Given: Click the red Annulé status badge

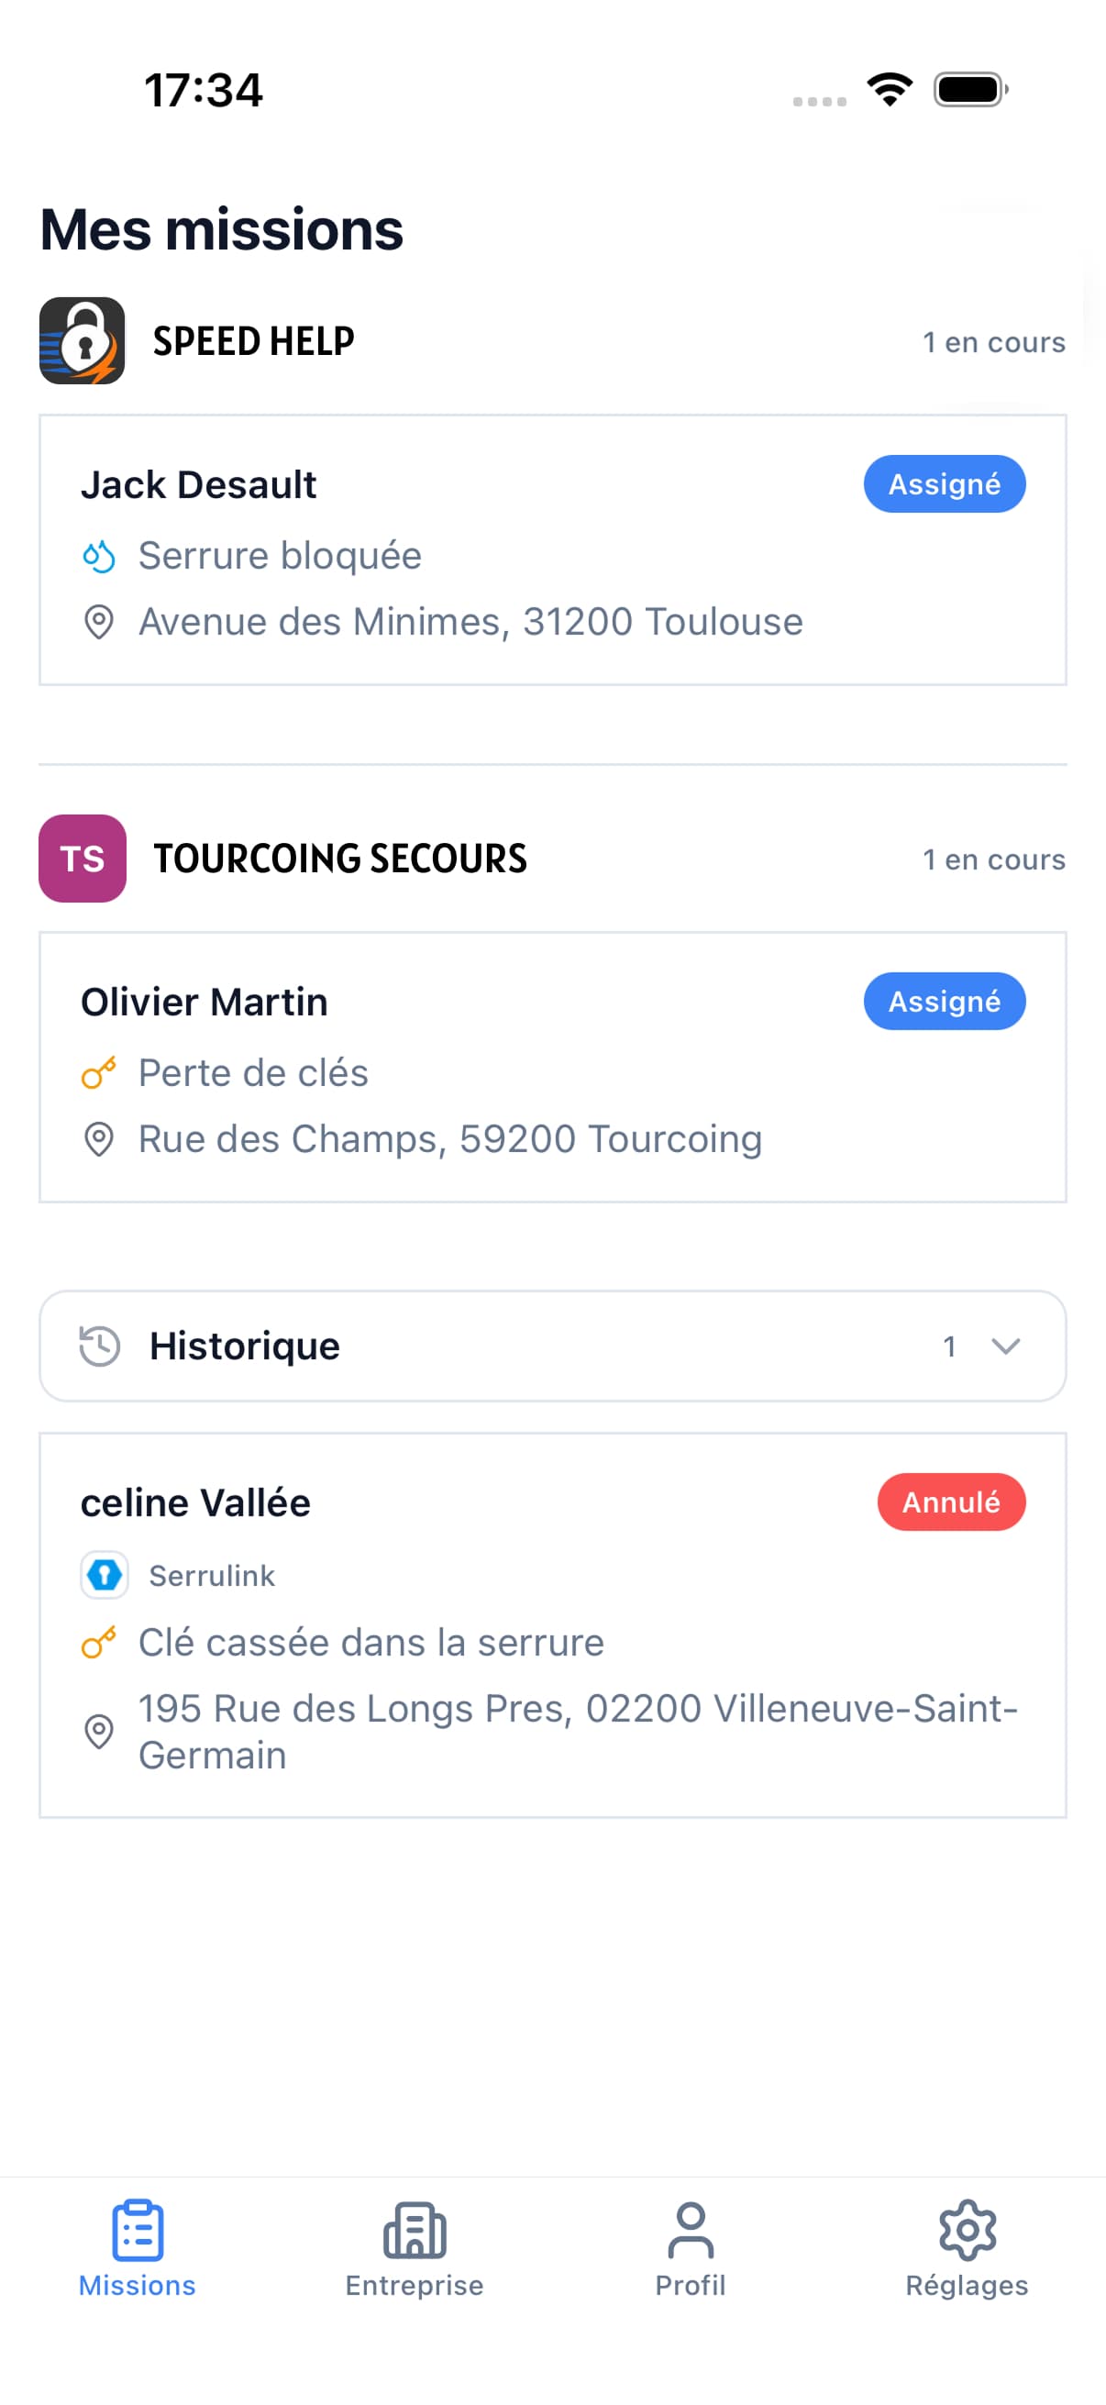Looking at the screenshot, I should (x=951, y=1502).
